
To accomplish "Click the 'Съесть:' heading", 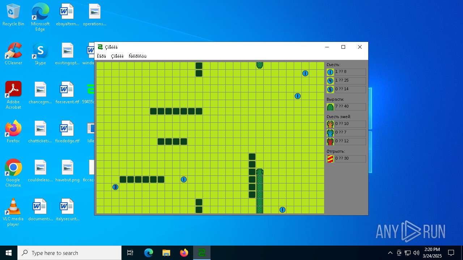I will point(334,65).
